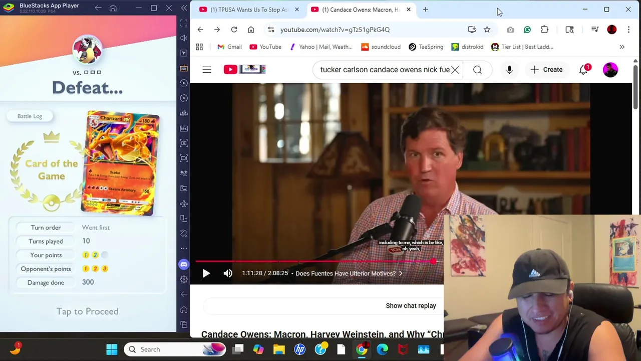Go forward in Chrome browser

(x=217, y=30)
